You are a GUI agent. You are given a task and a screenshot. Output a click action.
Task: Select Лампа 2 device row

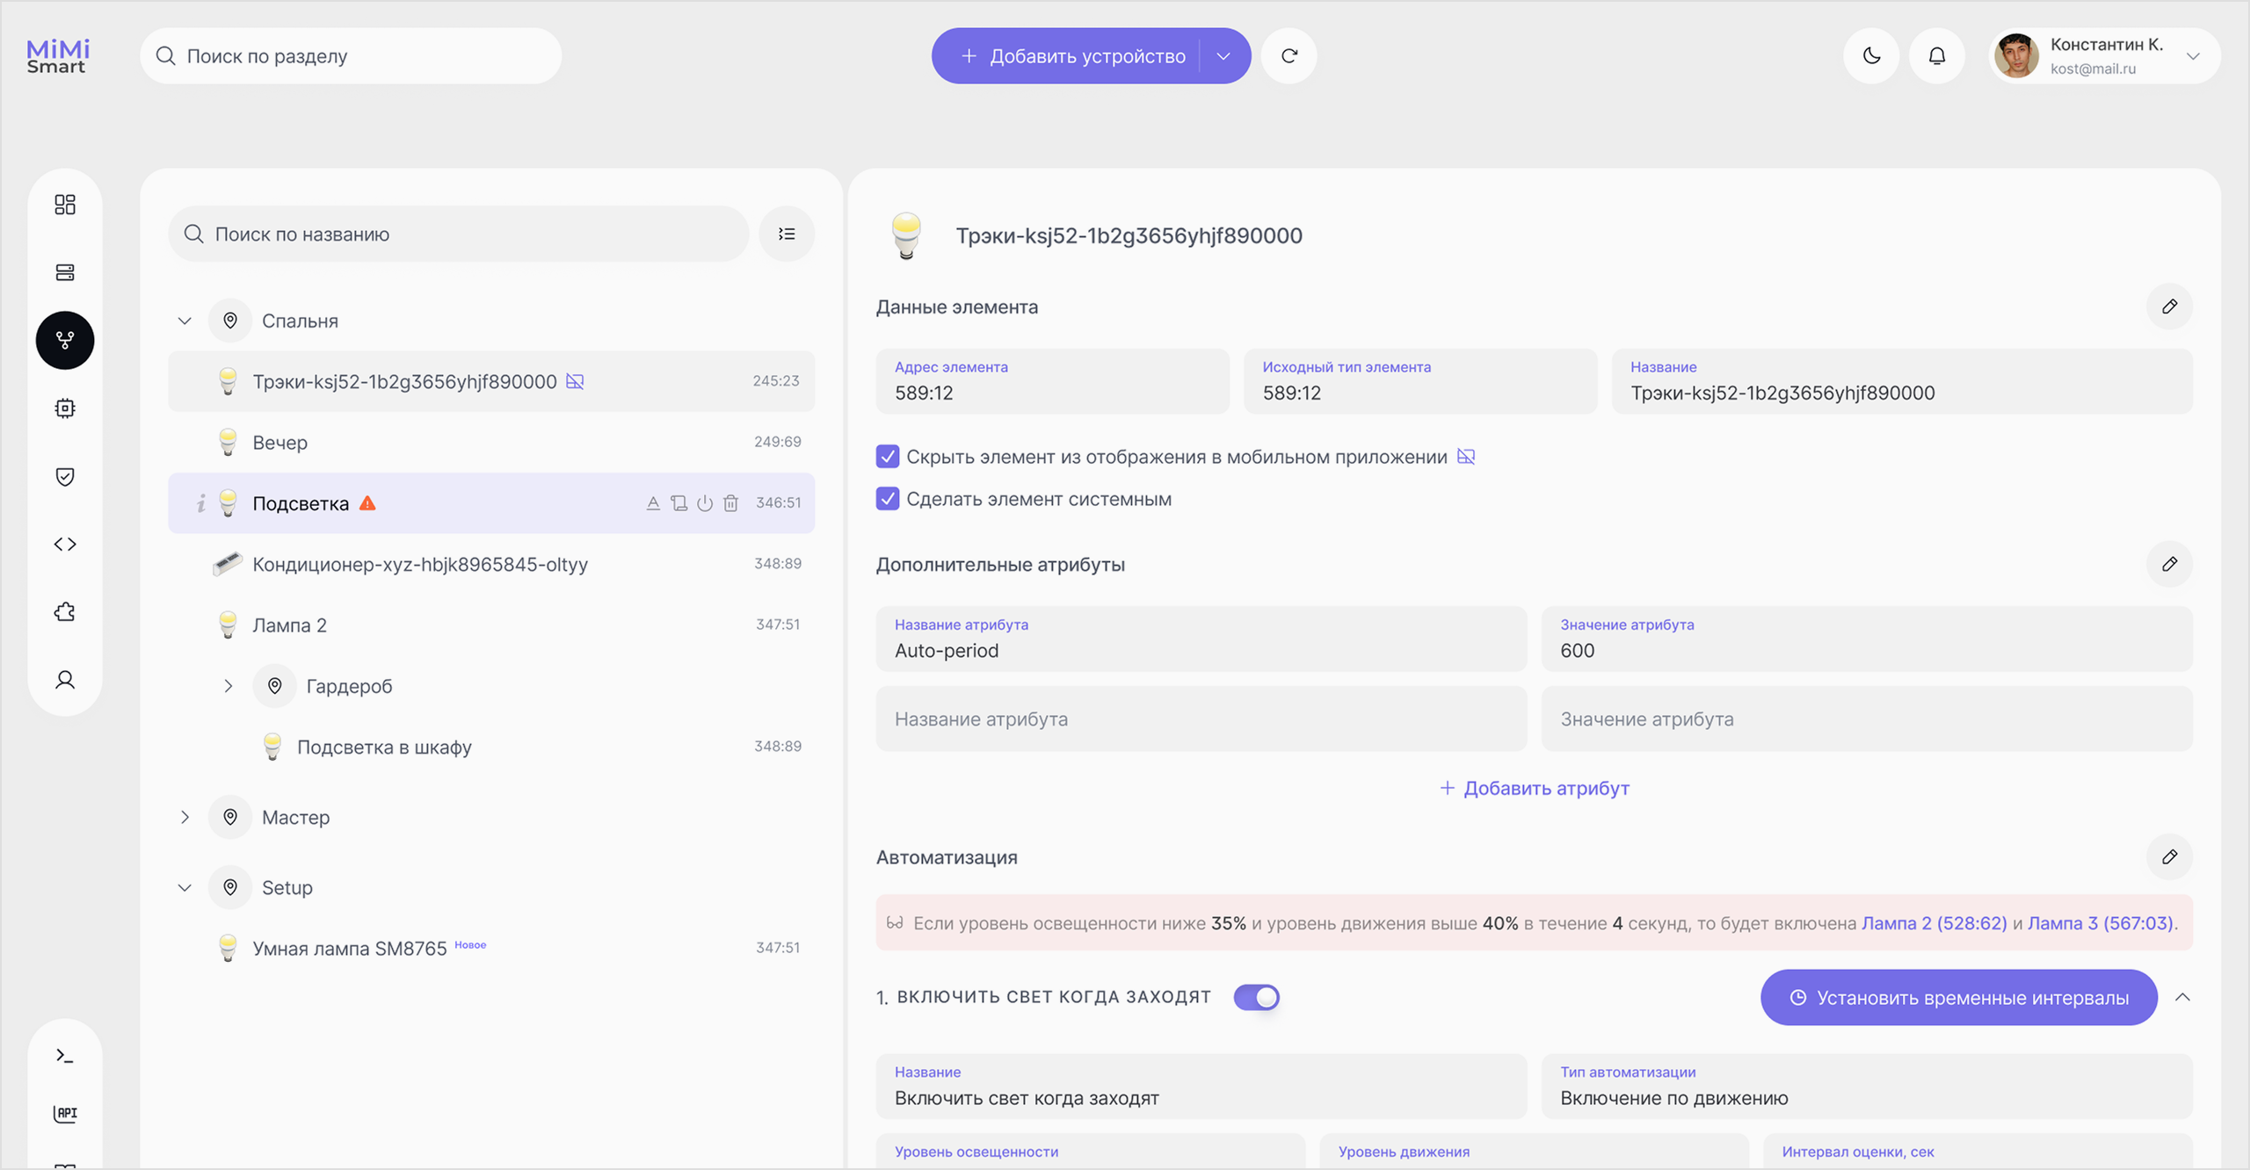(491, 625)
